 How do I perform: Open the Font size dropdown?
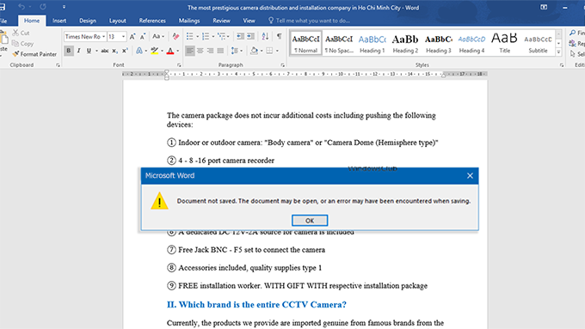tap(123, 37)
